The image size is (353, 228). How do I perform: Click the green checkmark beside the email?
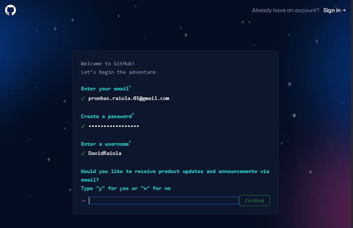pos(83,98)
